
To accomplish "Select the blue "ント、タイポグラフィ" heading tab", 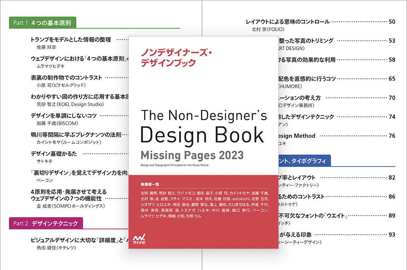I will tap(304, 161).
